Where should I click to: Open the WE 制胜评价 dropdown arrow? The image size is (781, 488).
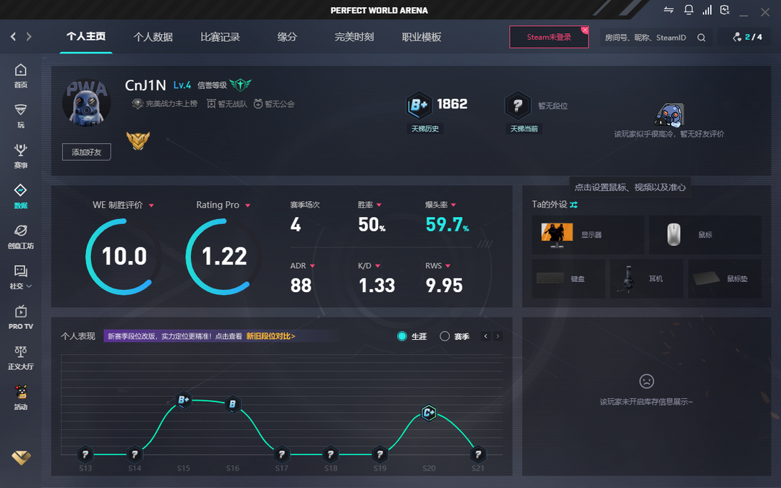coord(151,205)
